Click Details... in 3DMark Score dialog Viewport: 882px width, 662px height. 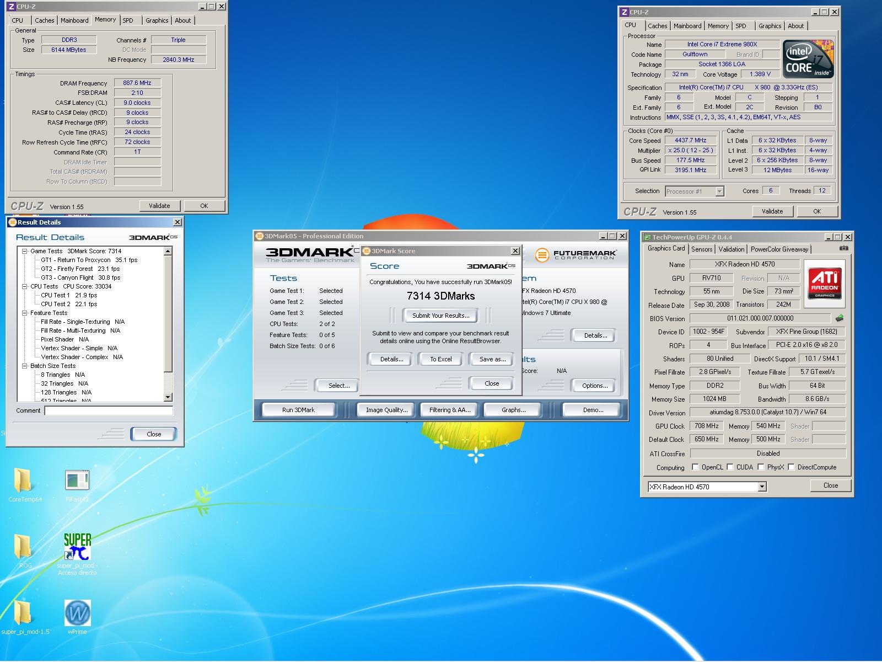(x=391, y=359)
